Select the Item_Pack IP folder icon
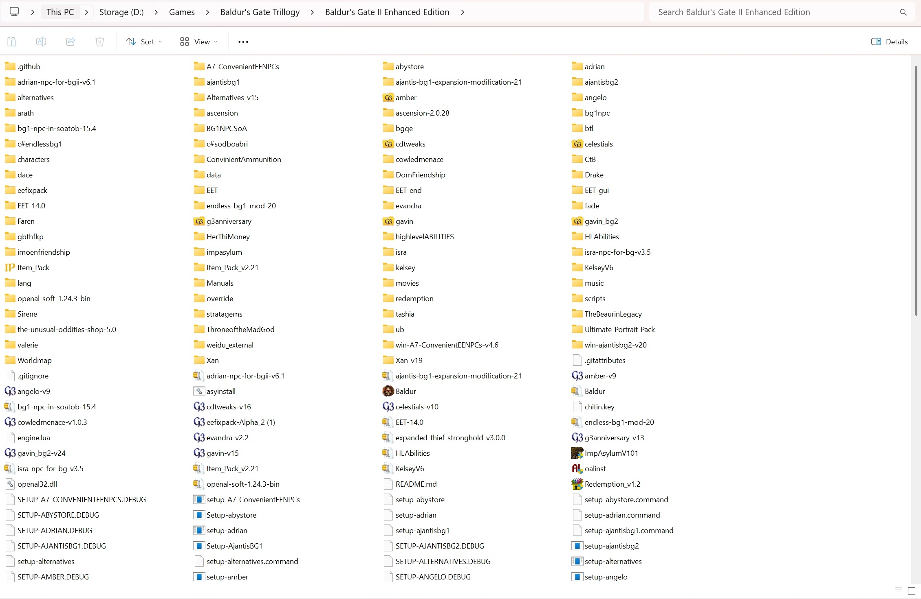The width and height of the screenshot is (921, 599). pyautogui.click(x=10, y=268)
